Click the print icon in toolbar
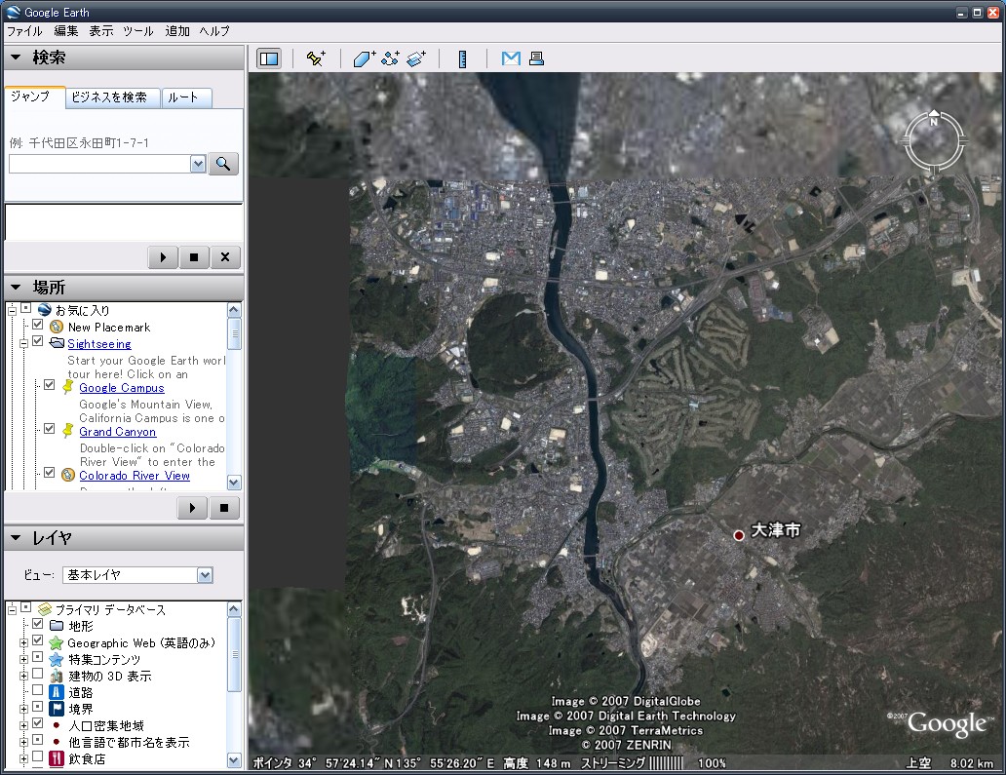 pos(536,58)
